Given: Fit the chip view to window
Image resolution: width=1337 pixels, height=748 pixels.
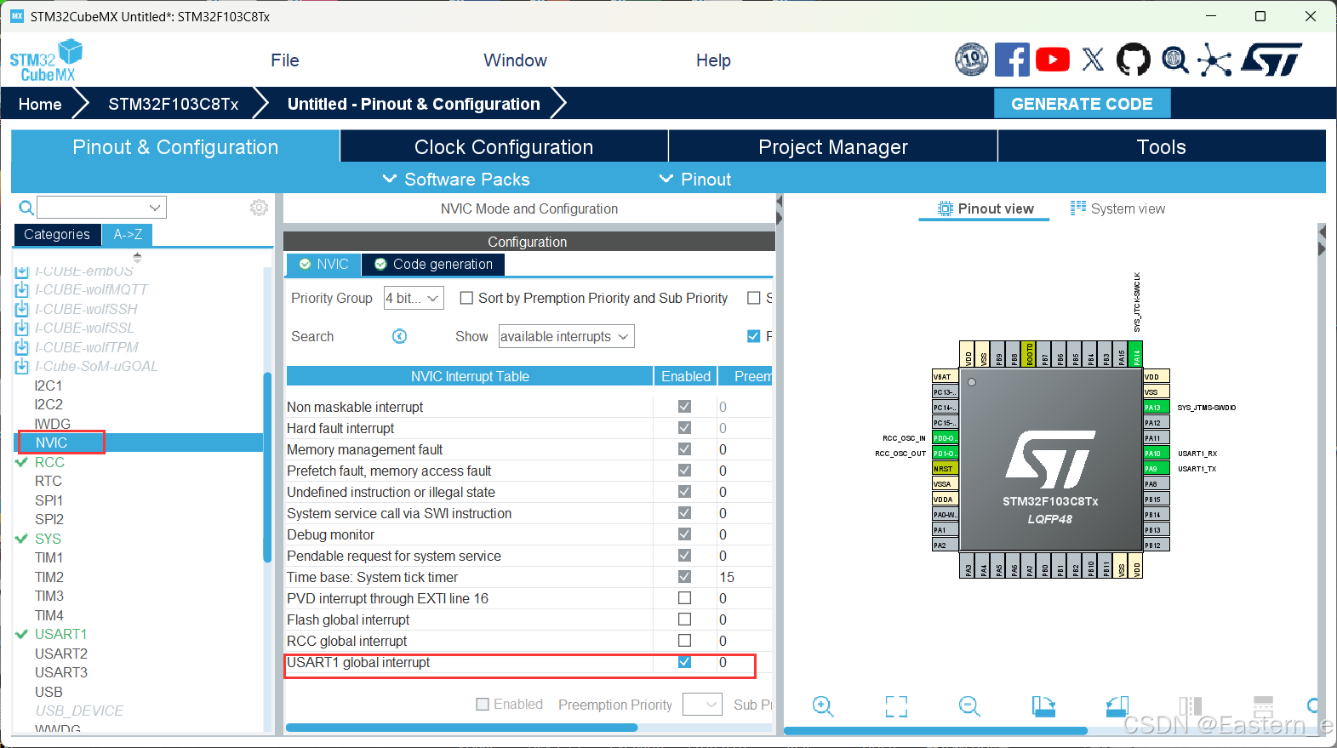Looking at the screenshot, I should pyautogui.click(x=896, y=706).
